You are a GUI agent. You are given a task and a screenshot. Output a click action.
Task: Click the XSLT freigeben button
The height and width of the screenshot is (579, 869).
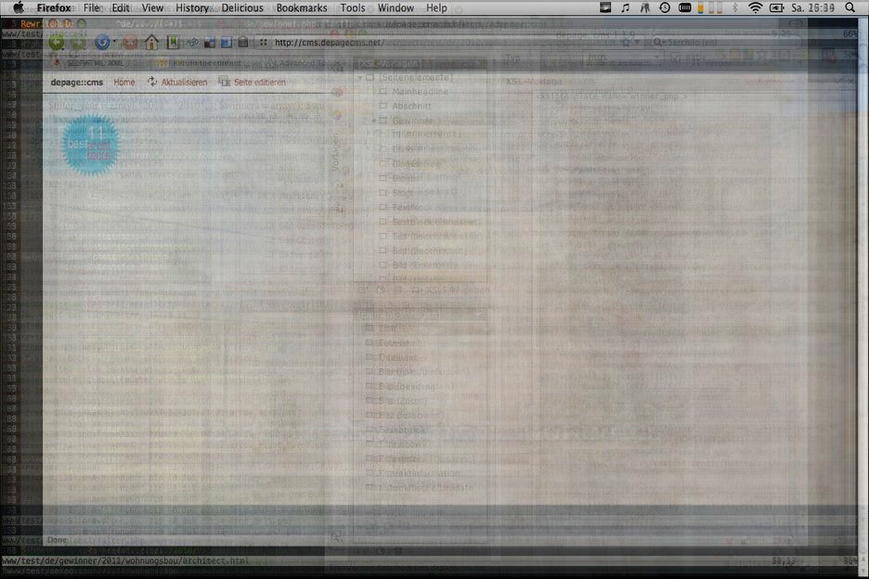pyautogui.click(x=452, y=289)
